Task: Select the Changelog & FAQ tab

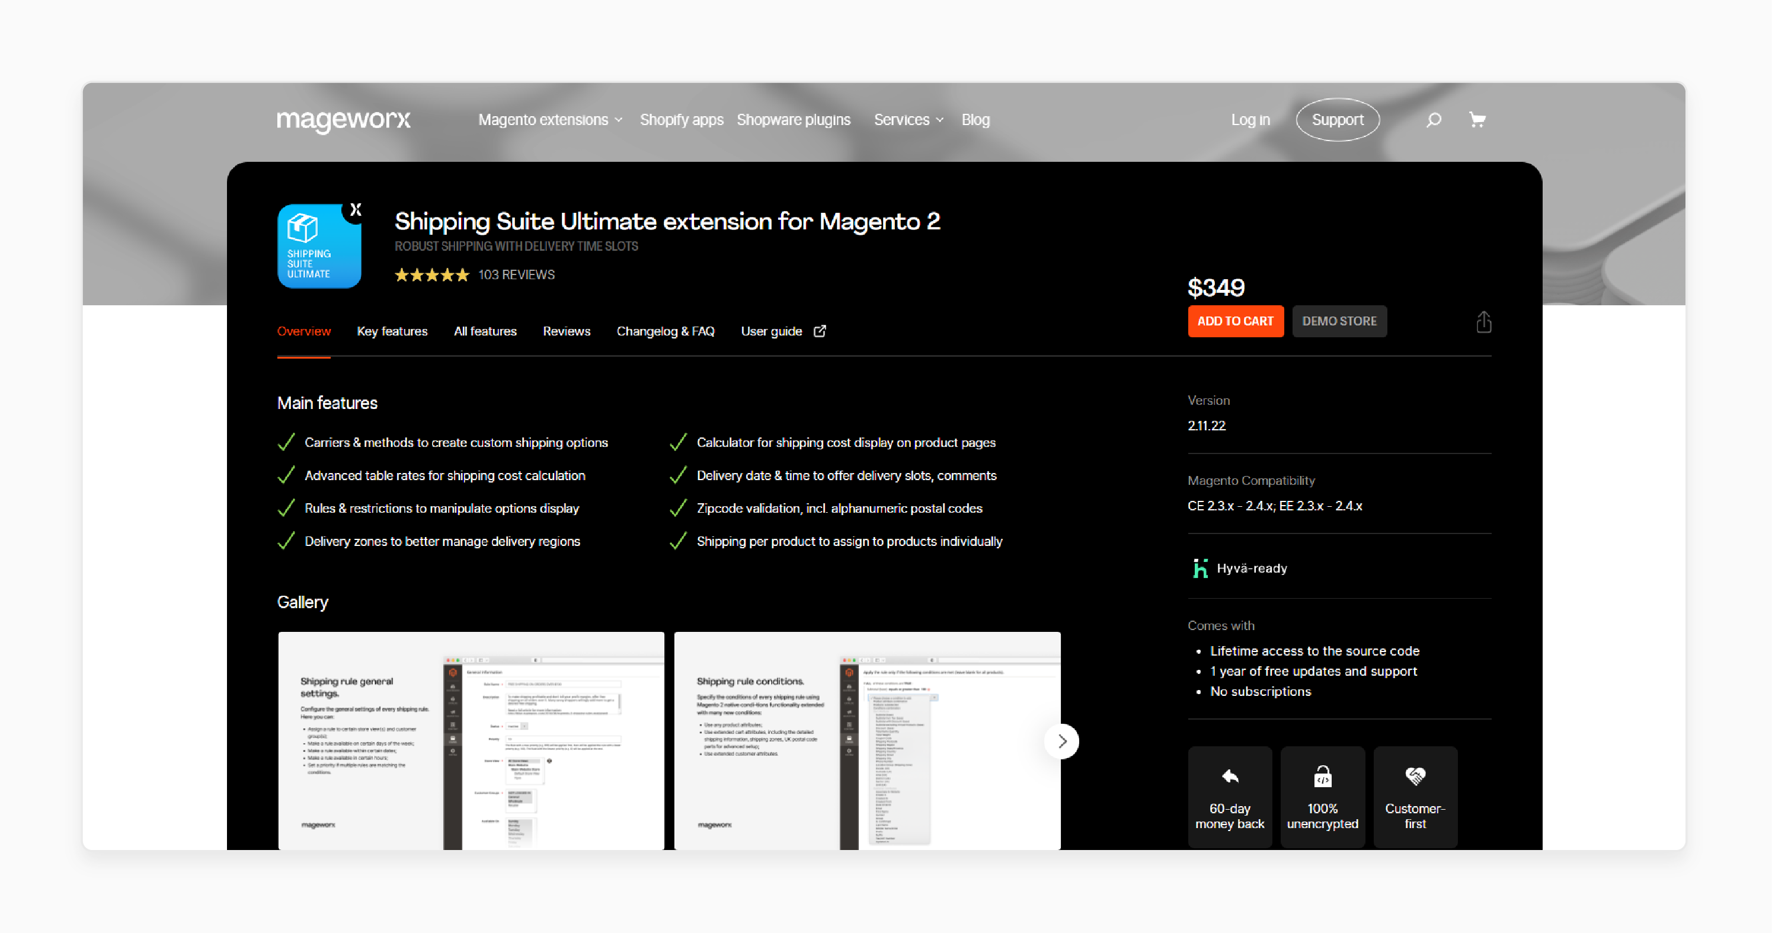Action: (664, 331)
